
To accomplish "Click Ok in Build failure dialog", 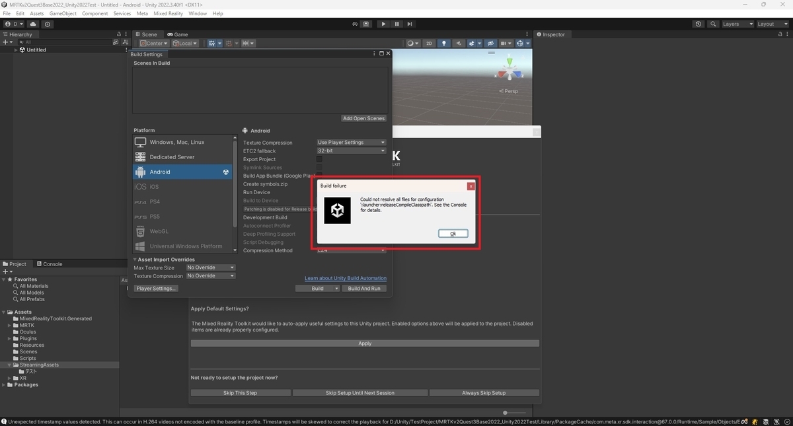I will (453, 234).
